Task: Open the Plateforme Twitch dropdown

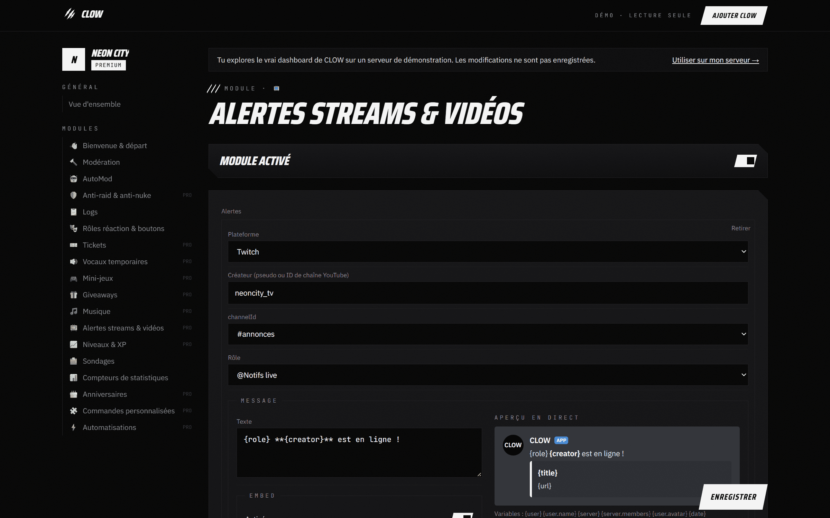Action: pos(488,252)
